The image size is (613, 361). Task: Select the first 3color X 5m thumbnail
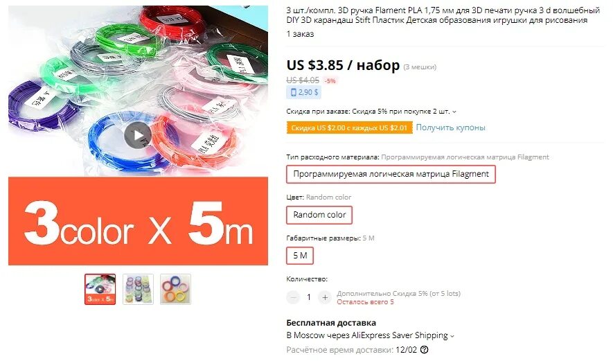pos(100,290)
